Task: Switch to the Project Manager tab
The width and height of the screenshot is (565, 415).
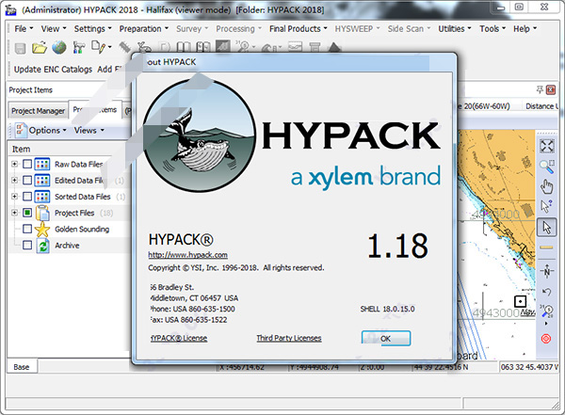Action: 39,111
